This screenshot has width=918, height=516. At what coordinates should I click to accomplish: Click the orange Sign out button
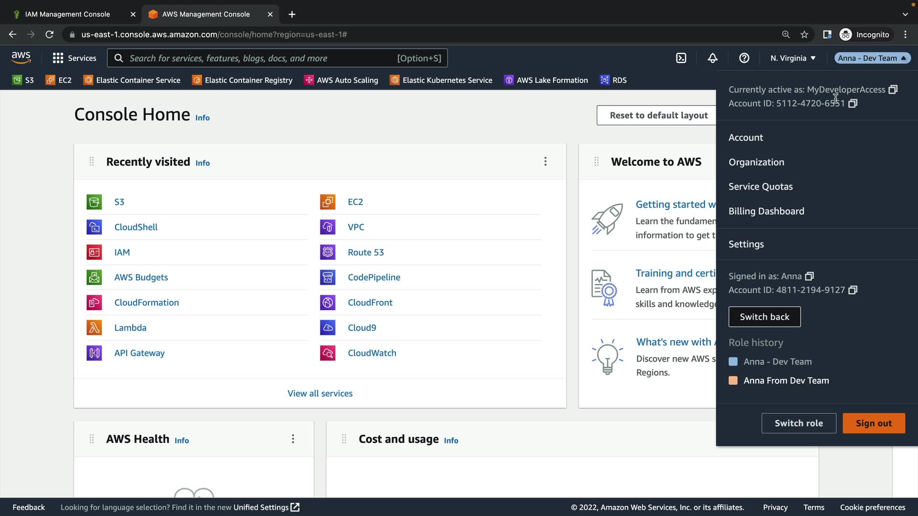pos(874,423)
